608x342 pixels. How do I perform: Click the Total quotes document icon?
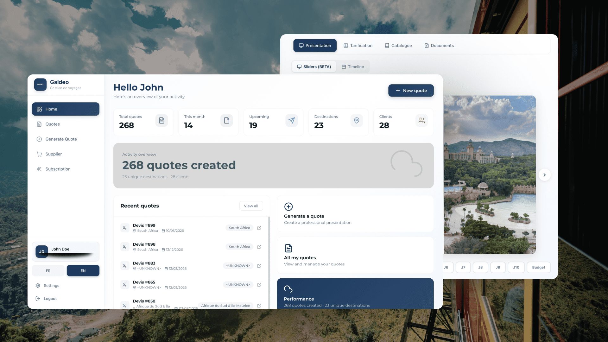pyautogui.click(x=161, y=121)
